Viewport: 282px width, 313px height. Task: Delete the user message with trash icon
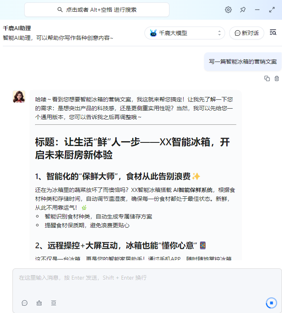coord(277,78)
